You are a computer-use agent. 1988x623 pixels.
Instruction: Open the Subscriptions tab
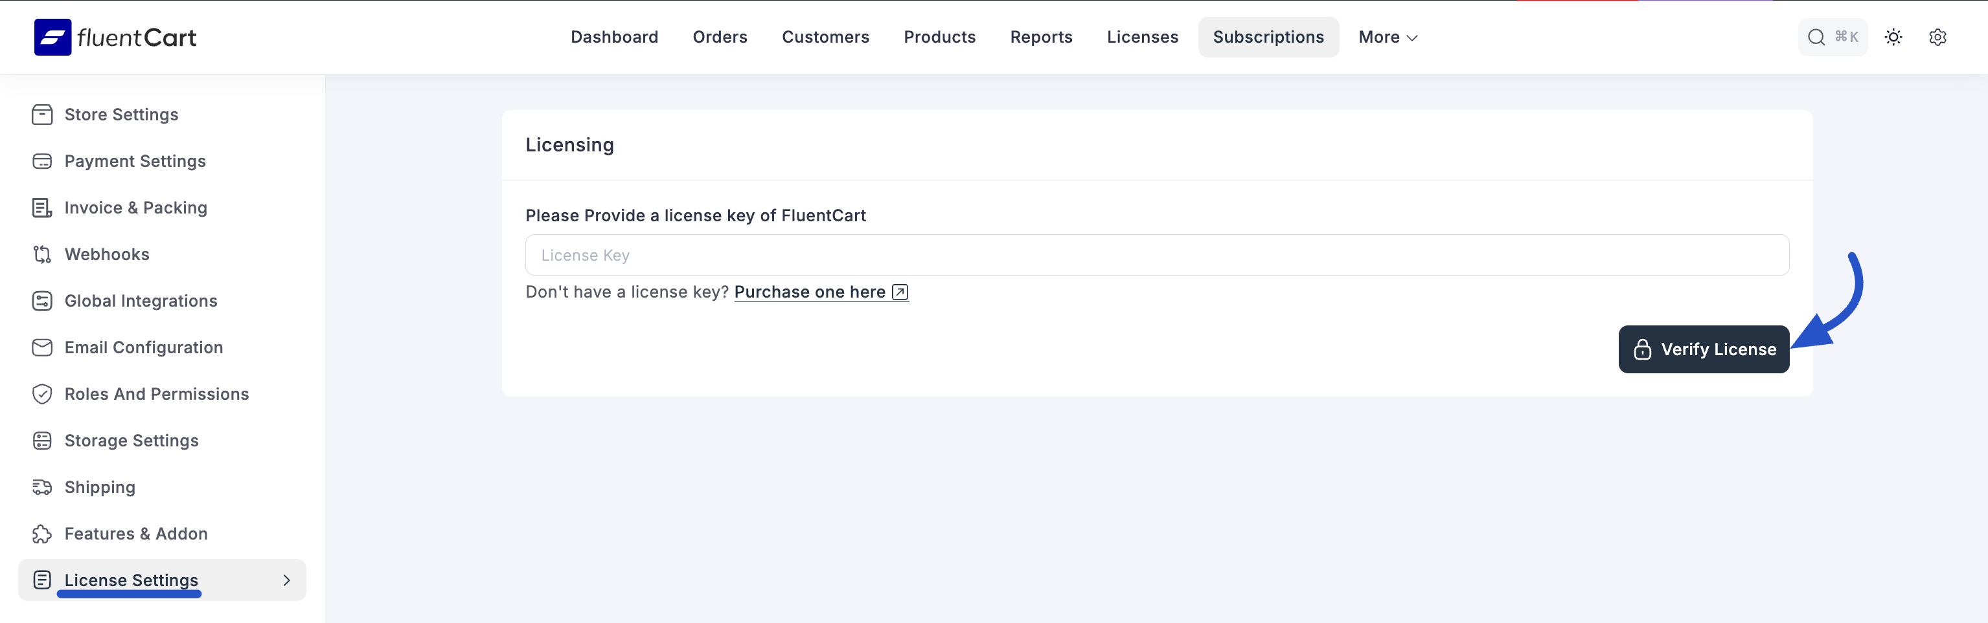click(x=1268, y=37)
